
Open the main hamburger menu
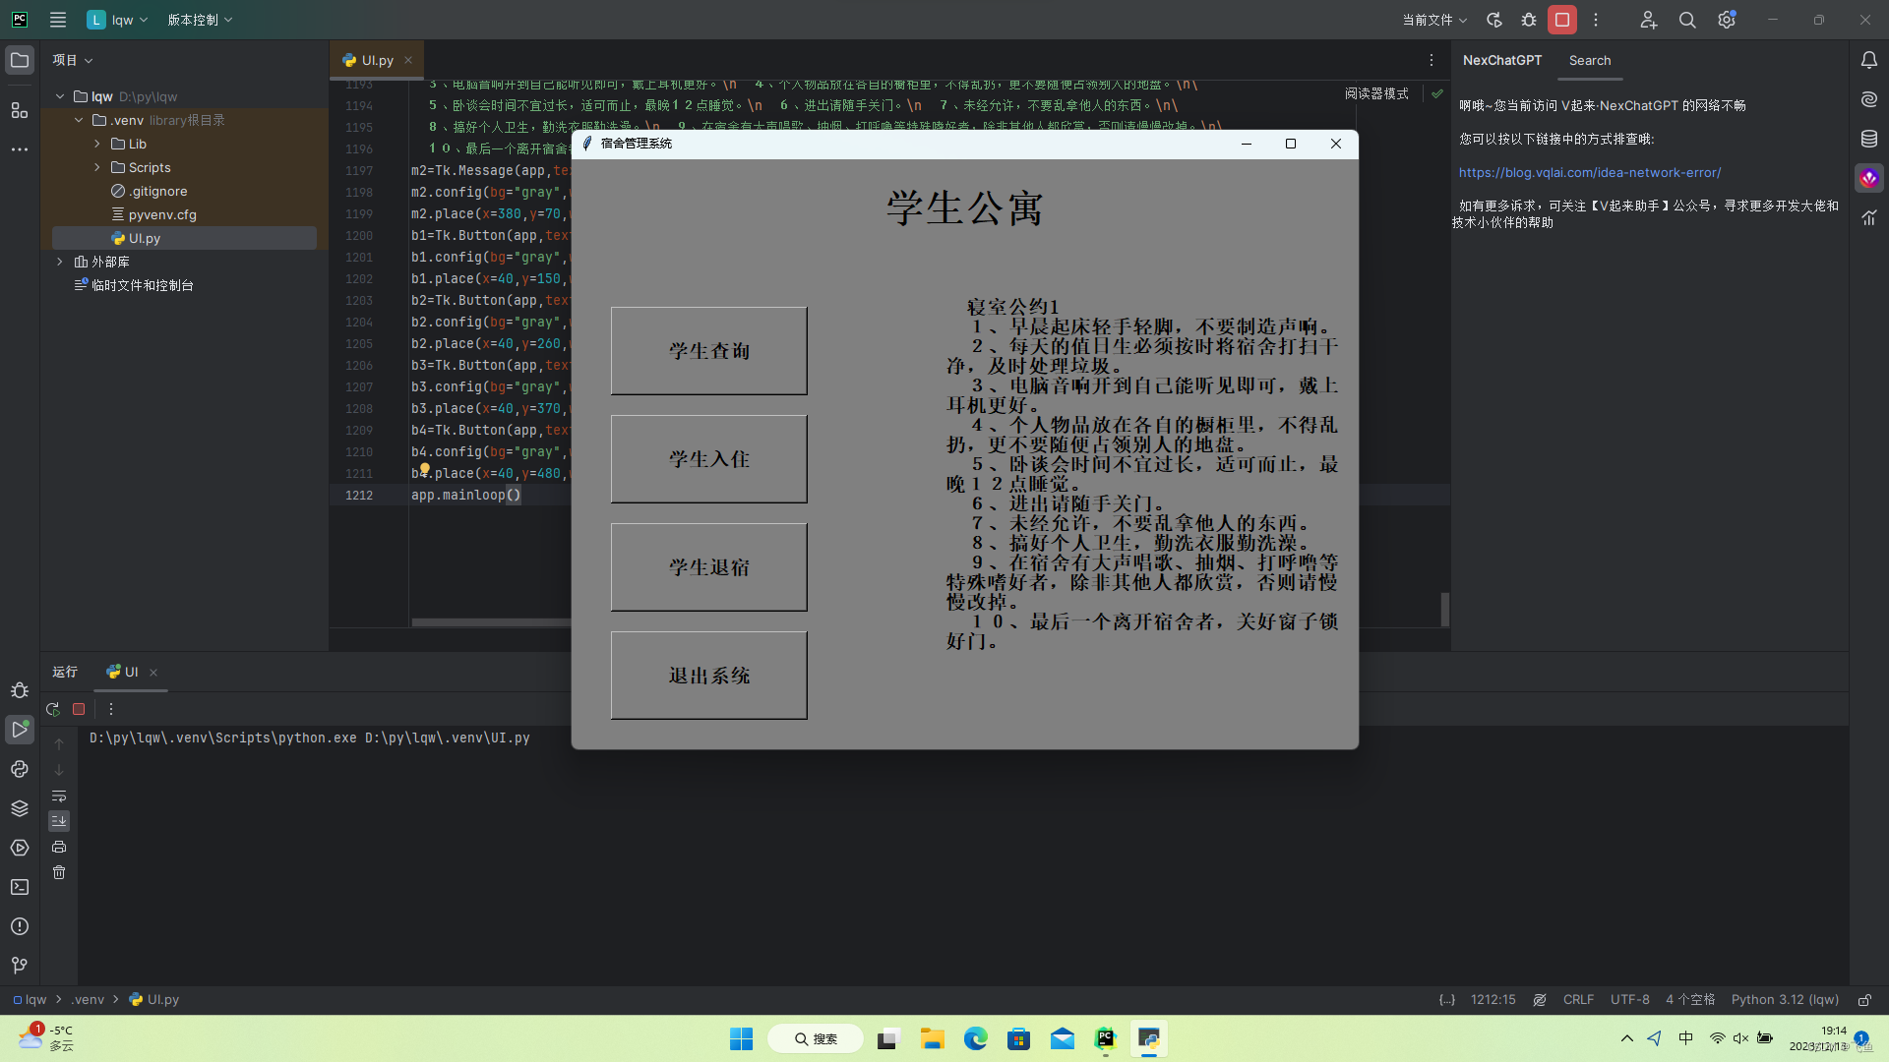point(58,20)
